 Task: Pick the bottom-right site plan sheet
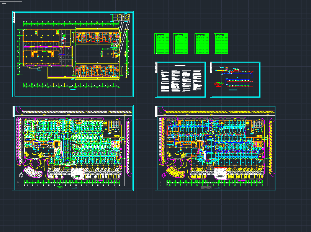215,148
